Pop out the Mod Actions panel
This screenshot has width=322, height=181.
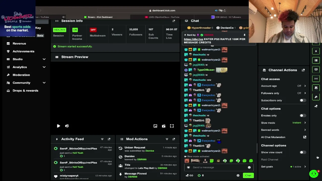point(174,139)
